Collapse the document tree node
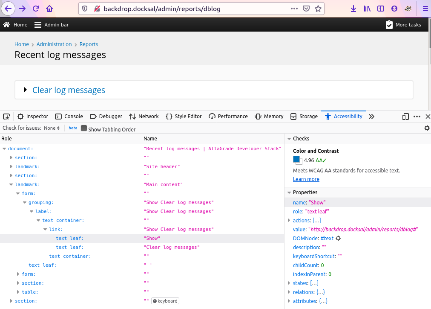431x309 pixels. coord(4,149)
